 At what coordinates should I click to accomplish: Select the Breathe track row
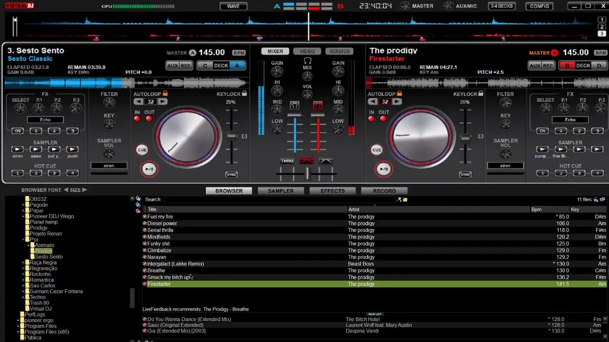[375, 271]
